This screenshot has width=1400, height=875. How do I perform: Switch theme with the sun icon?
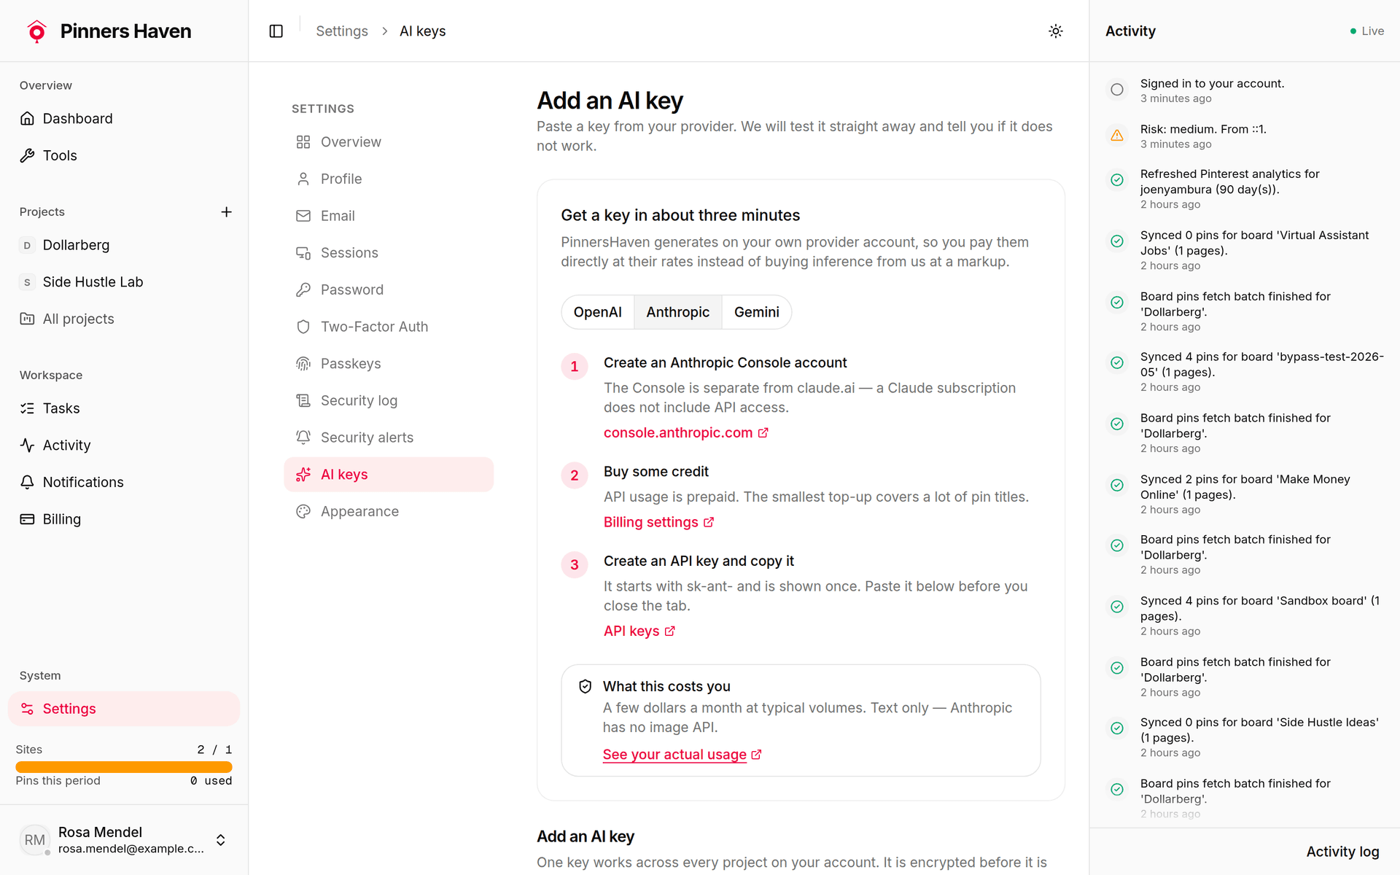click(1055, 31)
